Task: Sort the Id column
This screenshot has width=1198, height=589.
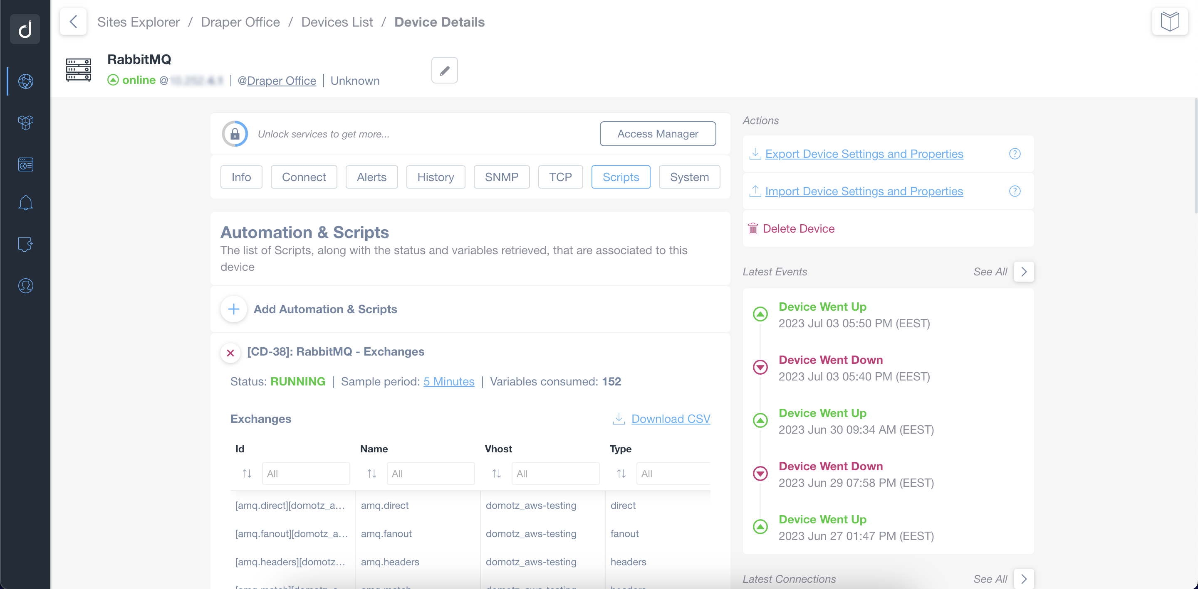Action: (x=247, y=474)
